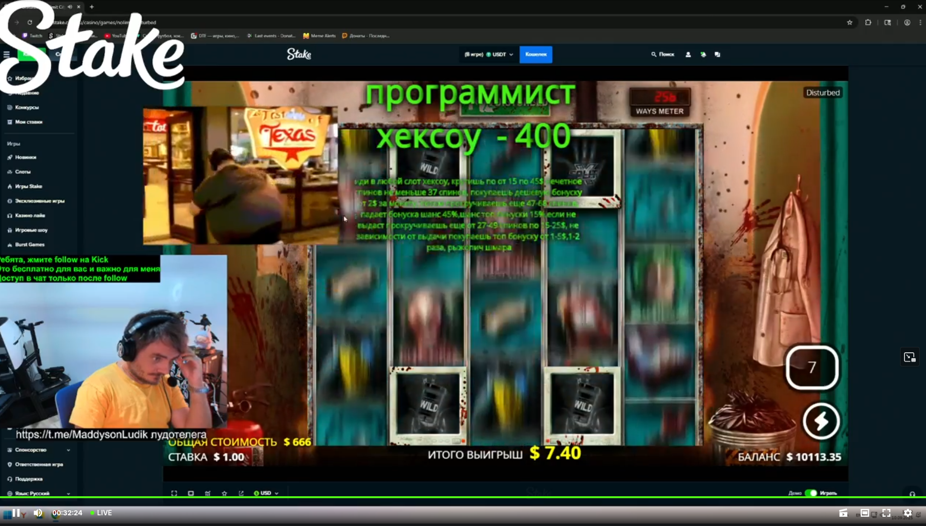The height and width of the screenshot is (526, 926).
Task: Open the live stats icon below the slot
Action: (208, 493)
